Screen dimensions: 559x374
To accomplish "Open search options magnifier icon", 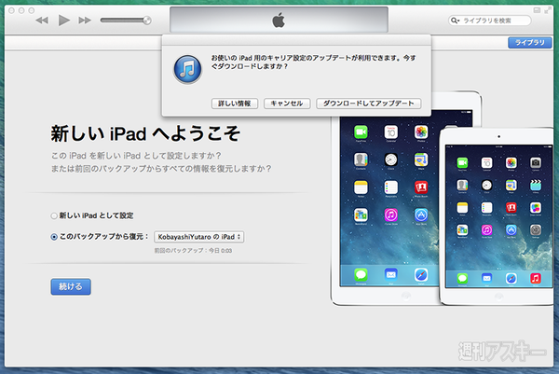I will (x=455, y=21).
